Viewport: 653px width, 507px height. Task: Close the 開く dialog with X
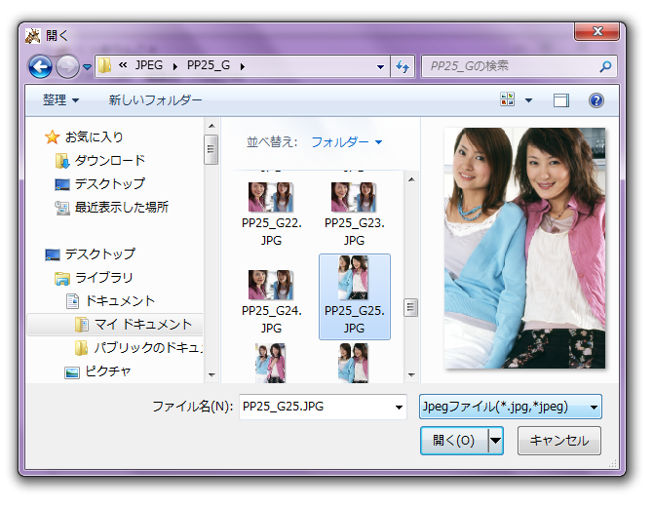click(x=597, y=31)
